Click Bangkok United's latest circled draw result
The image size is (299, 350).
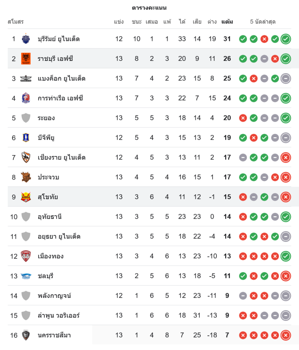click(x=286, y=78)
